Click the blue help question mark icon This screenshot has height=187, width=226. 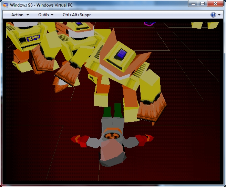213,15
